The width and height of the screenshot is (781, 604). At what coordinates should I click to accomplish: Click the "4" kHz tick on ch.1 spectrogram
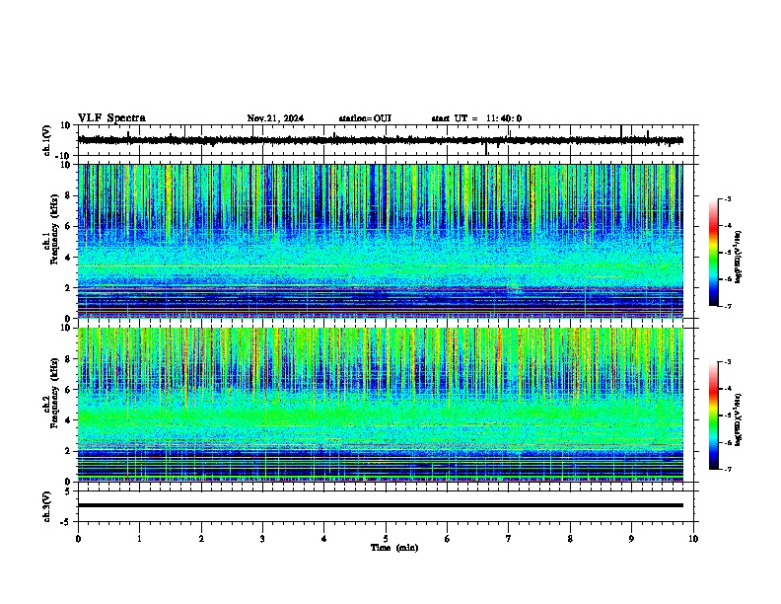pyautogui.click(x=68, y=258)
